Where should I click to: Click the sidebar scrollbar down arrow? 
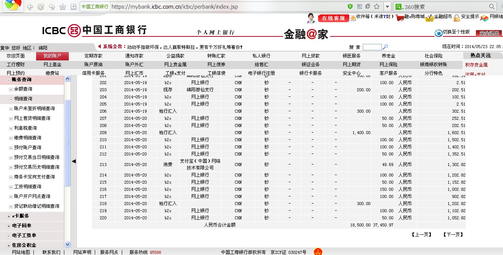tap(67, 244)
